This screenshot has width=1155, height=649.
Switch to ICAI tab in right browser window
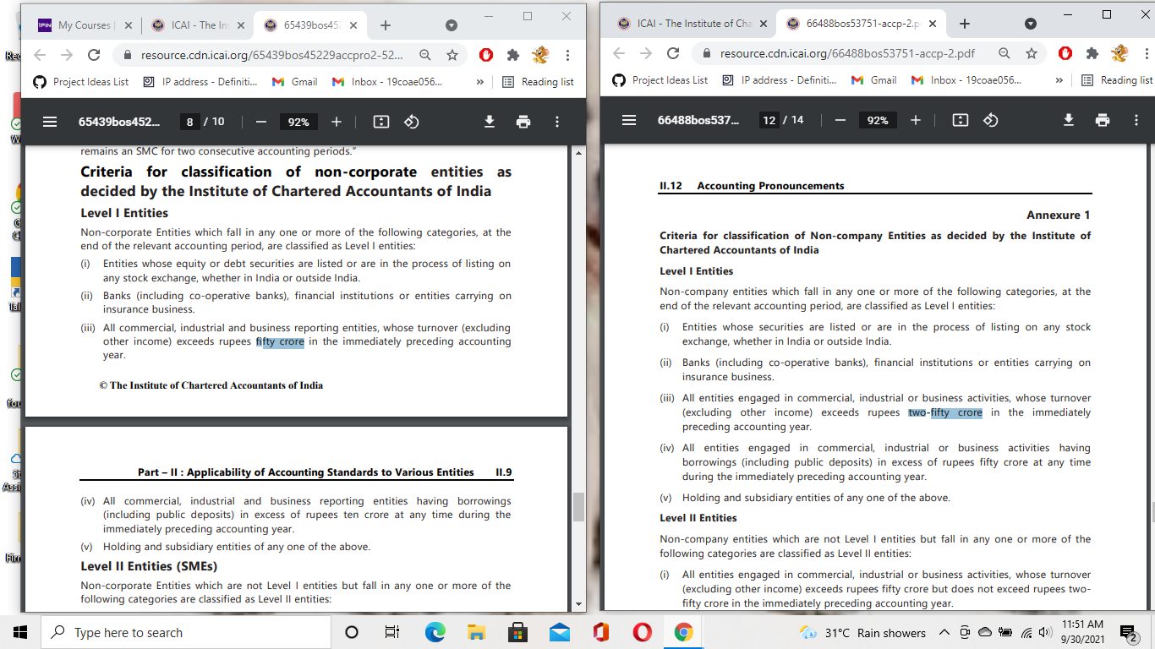pyautogui.click(x=692, y=24)
